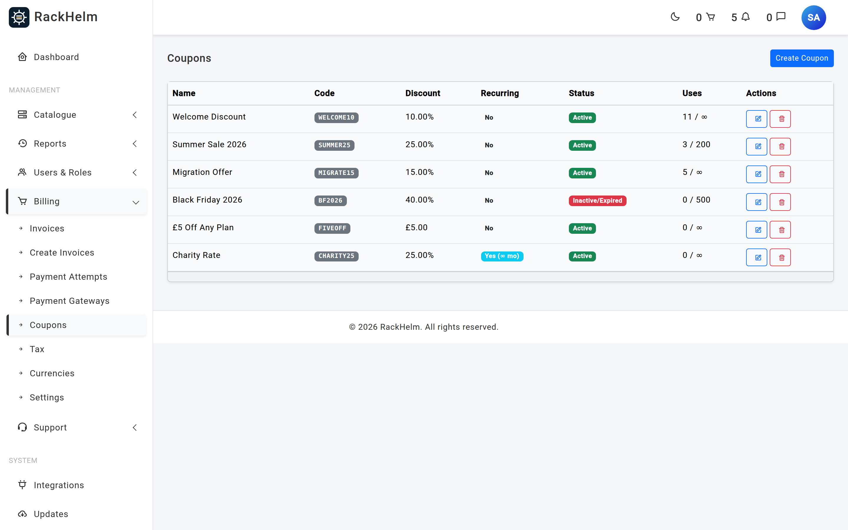Screen dimensions: 848x530
Task: Go to Dashboard in sidebar
Action: pos(76,57)
